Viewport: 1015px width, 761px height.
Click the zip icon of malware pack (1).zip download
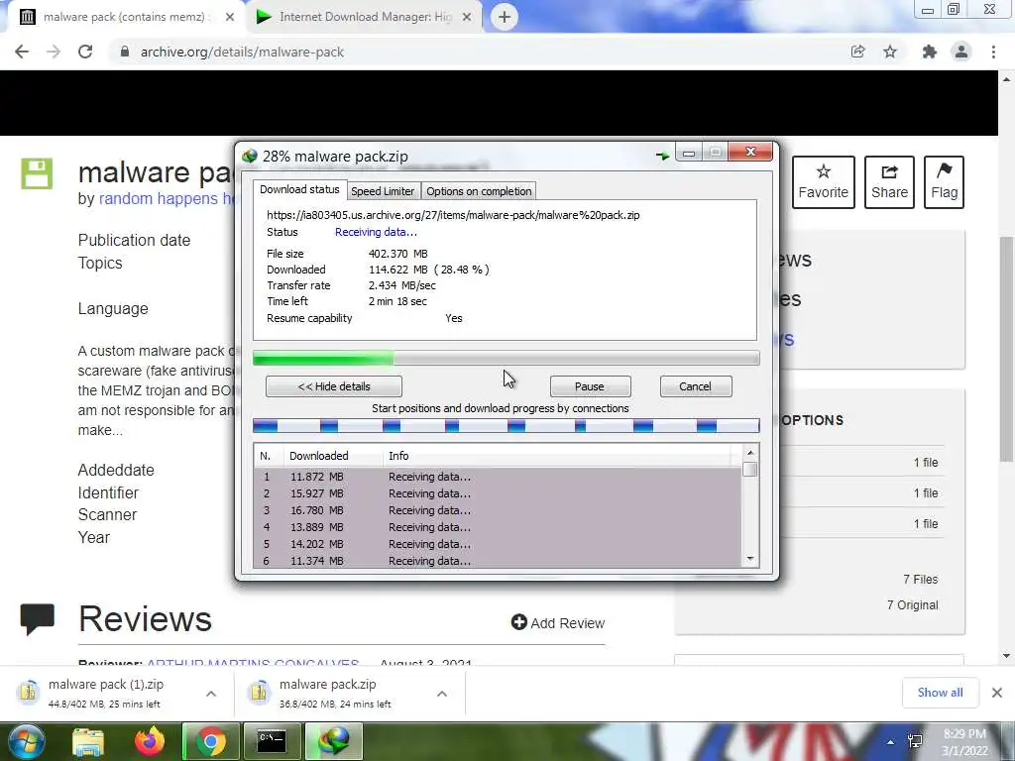click(x=29, y=693)
